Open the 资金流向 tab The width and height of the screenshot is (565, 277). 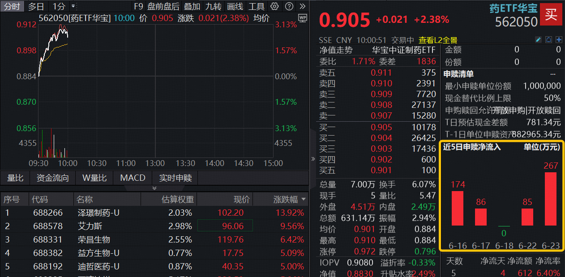53,178
